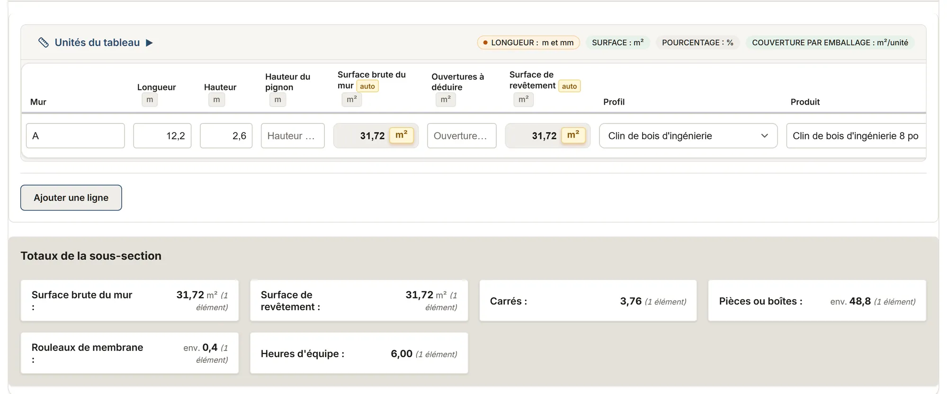Click the Profil column header
Screen dimensions: 947x394
[614, 102]
